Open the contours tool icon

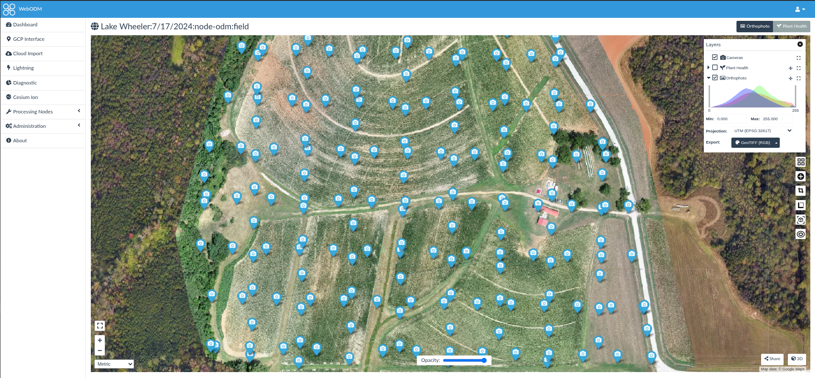(x=801, y=234)
